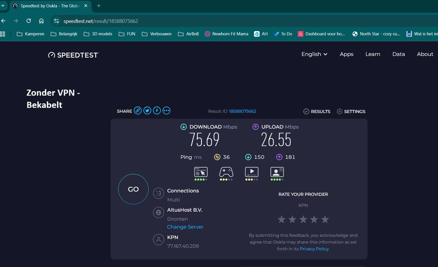Viewport: 438px width, 267px height.
Task: Start a new test with GO
Action: (133, 189)
